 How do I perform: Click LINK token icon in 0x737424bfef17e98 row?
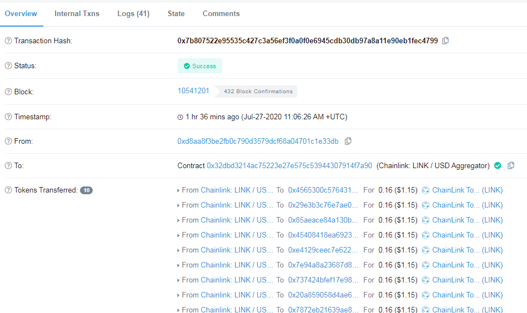pyautogui.click(x=425, y=280)
